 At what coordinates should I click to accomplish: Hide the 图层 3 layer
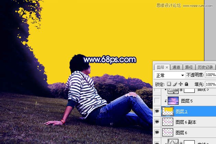pyautogui.click(x=157, y=111)
